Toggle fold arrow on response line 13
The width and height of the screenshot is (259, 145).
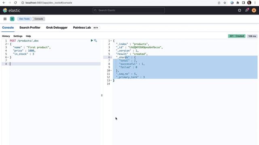(x=111, y=81)
